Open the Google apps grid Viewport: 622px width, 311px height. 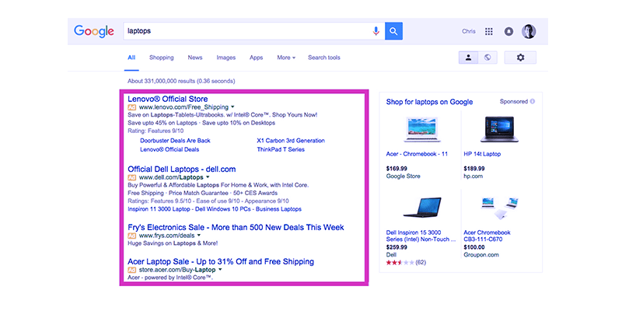click(x=489, y=31)
